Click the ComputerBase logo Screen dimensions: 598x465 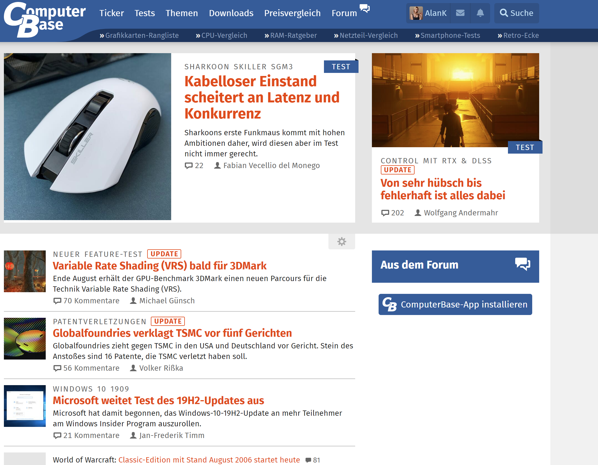(x=45, y=19)
